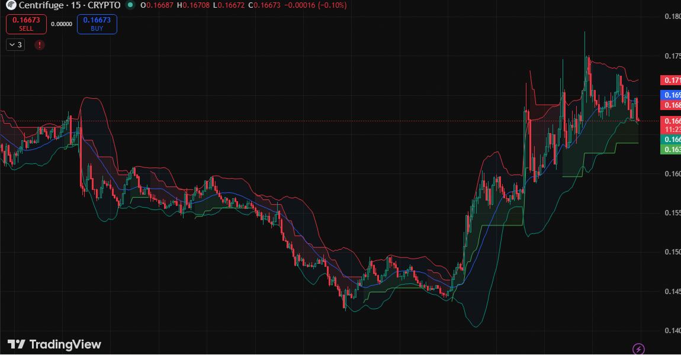Click the 0.180 price scale value
Image resolution: width=681 pixels, height=355 pixels.
[x=672, y=17]
